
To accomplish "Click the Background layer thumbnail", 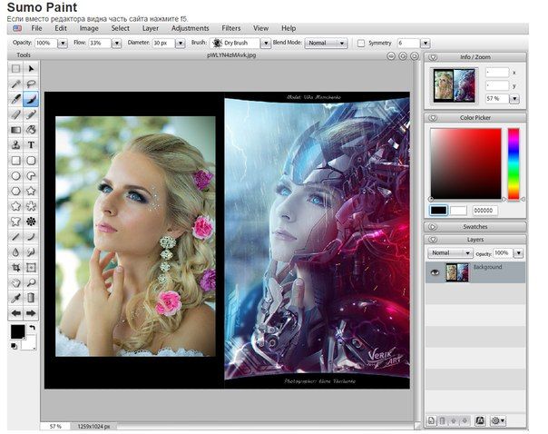I will (x=458, y=271).
